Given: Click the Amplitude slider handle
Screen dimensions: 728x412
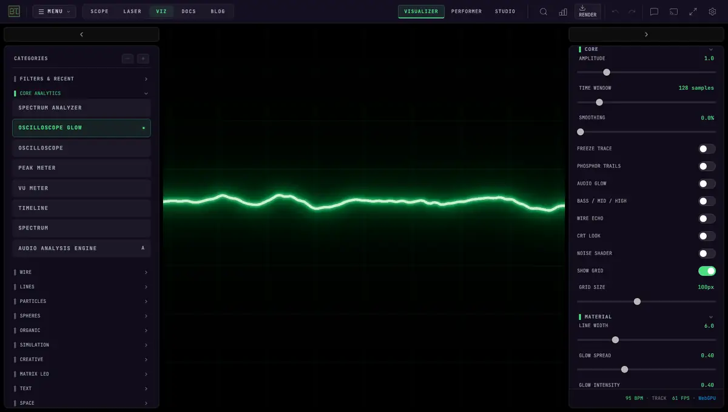Looking at the screenshot, I should click(607, 72).
